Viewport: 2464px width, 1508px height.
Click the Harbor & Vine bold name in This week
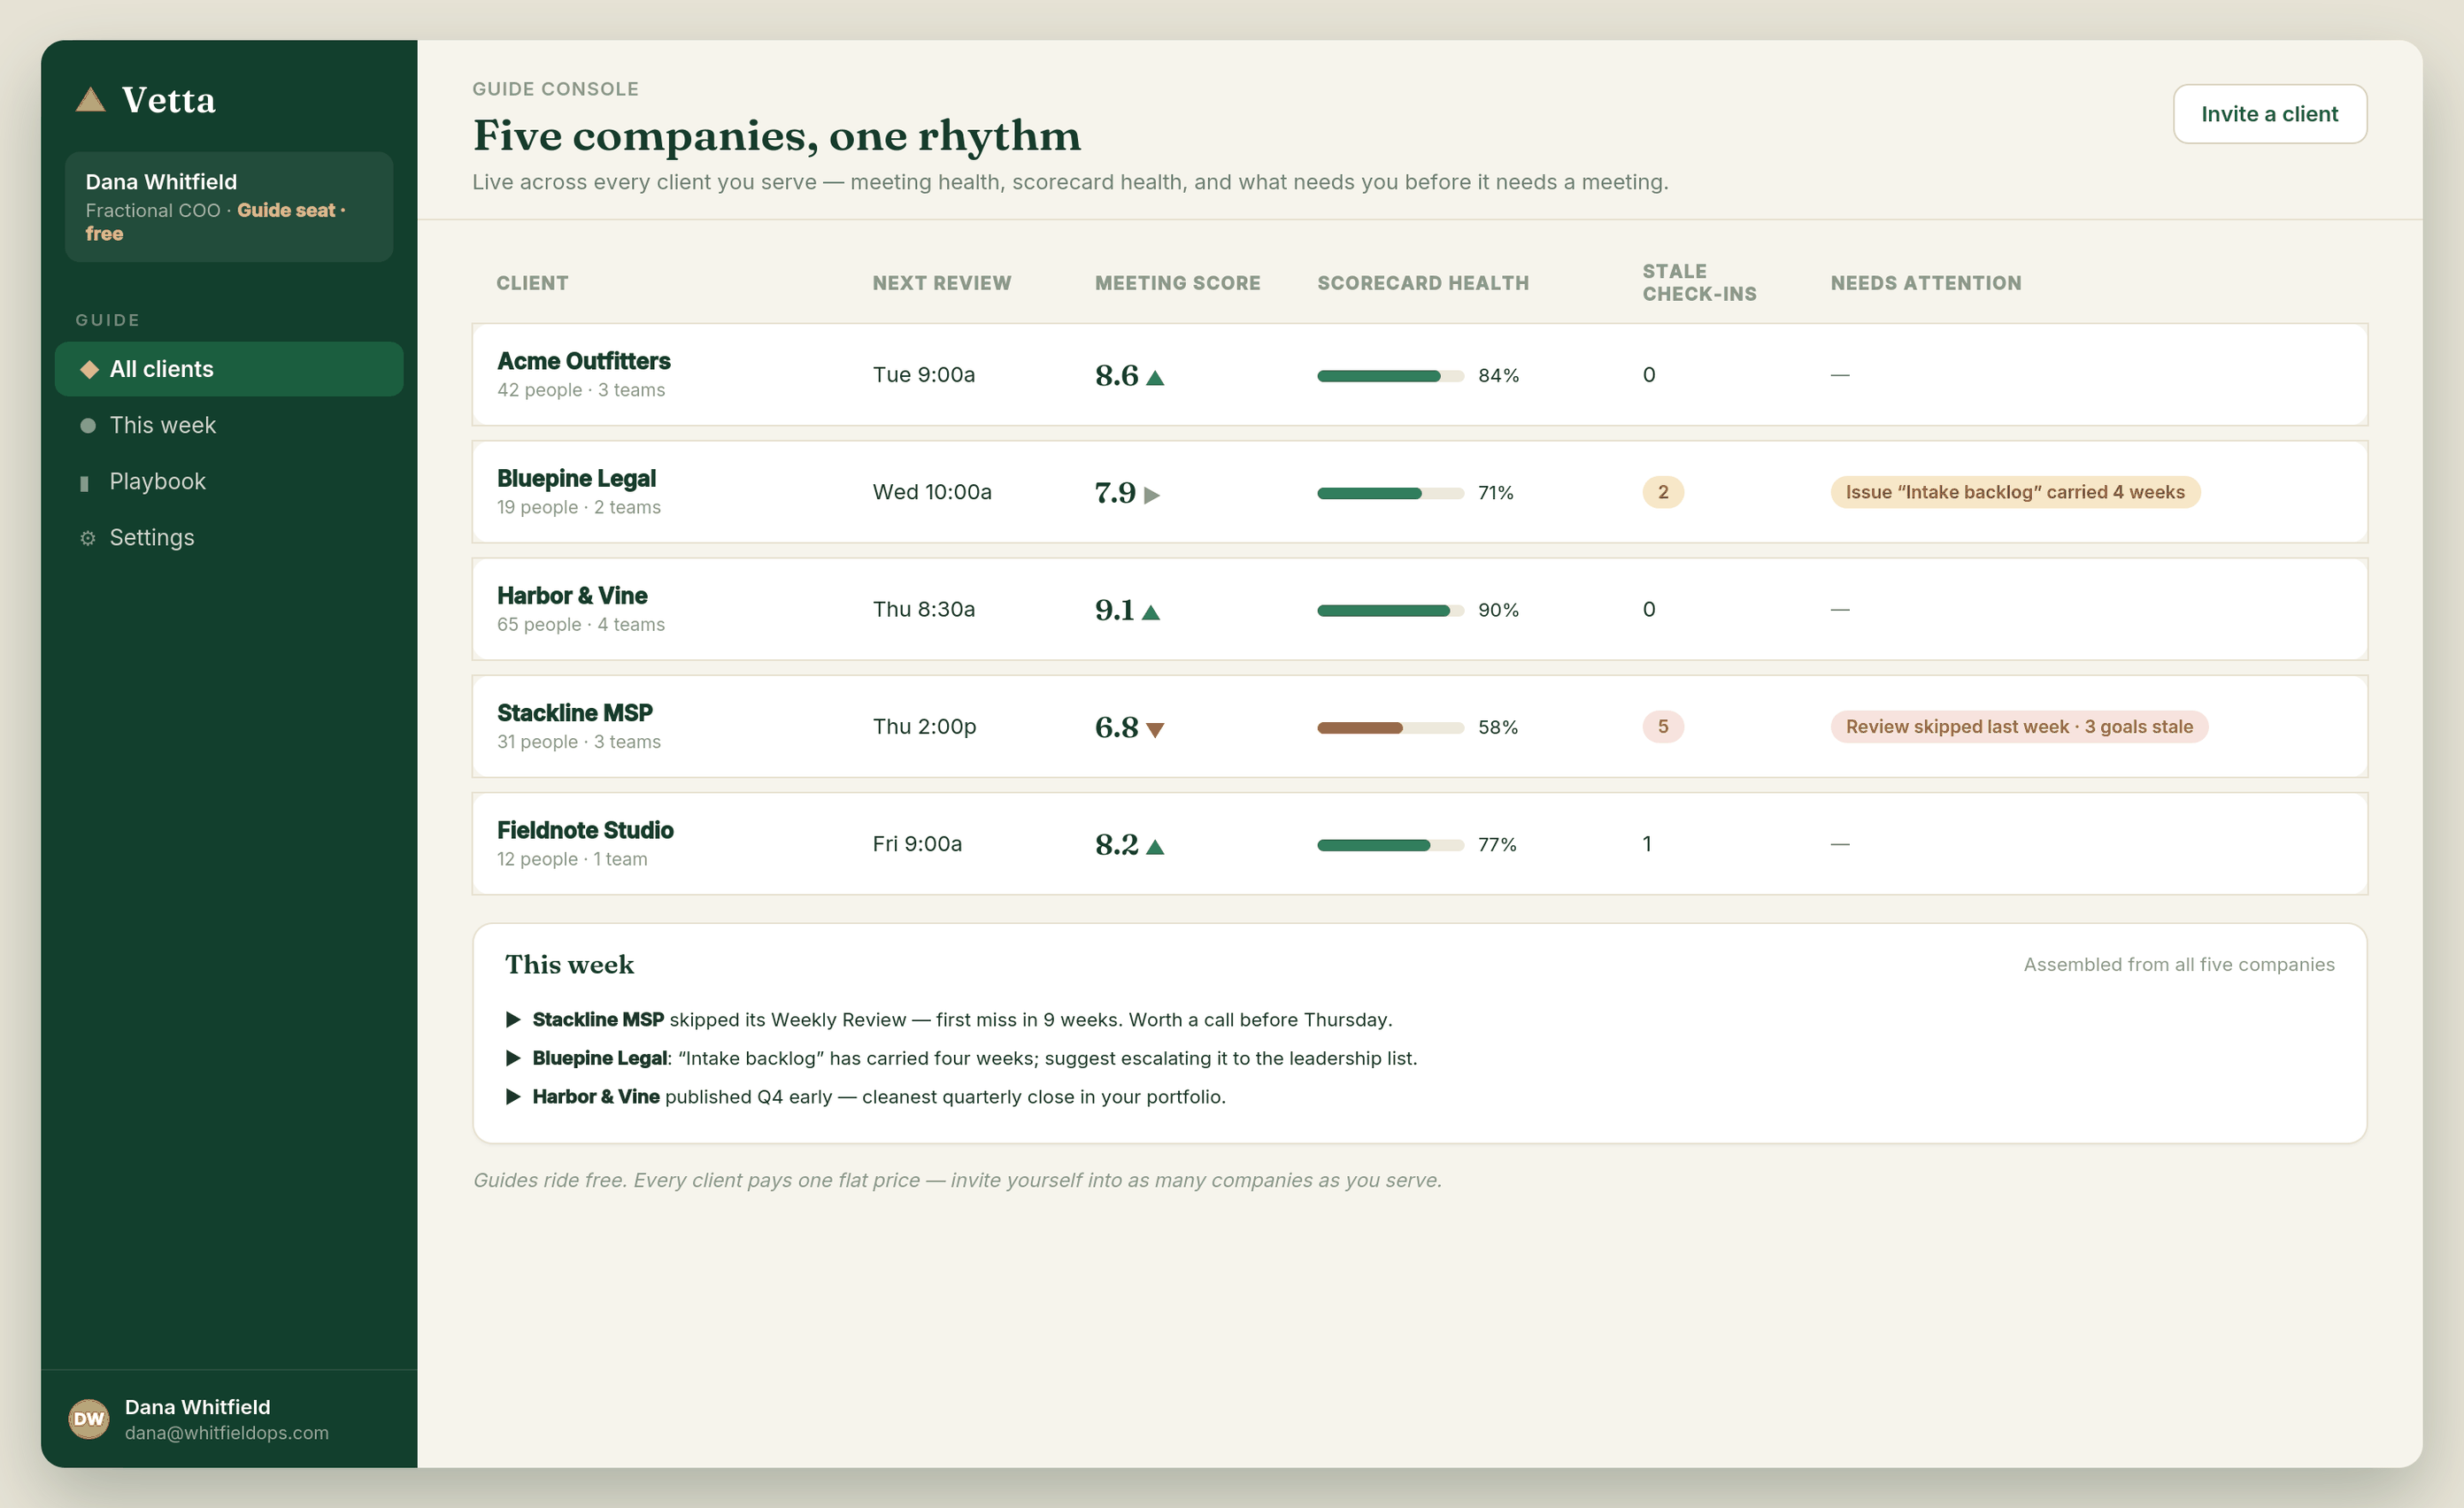tap(596, 1096)
